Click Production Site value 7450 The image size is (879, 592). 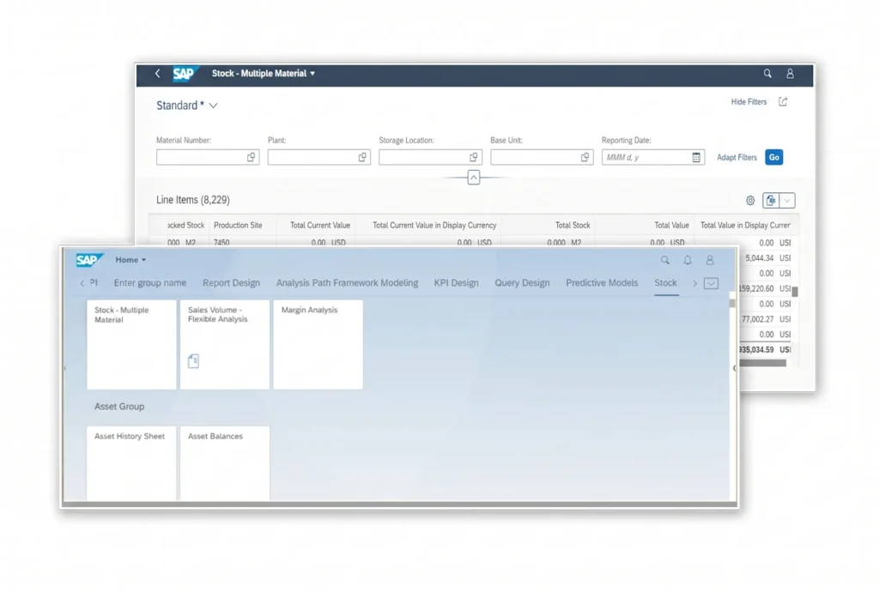[221, 243]
